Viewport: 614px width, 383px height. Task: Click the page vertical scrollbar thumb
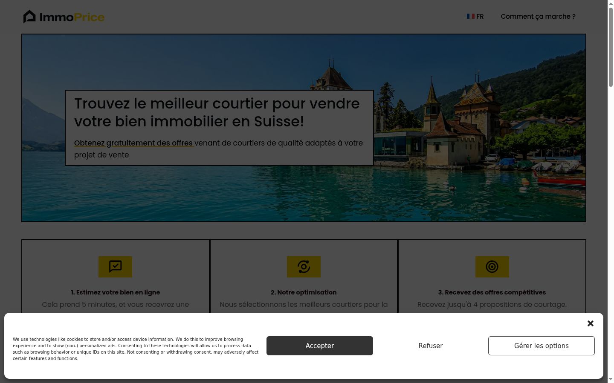(x=611, y=47)
